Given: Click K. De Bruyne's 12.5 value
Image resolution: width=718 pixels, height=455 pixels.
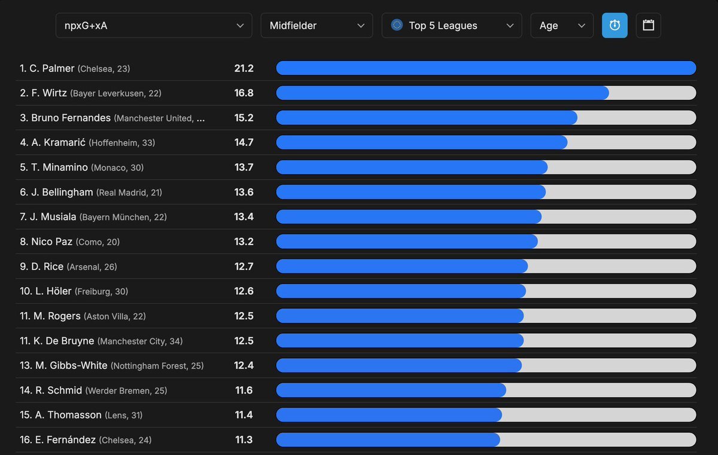Looking at the screenshot, I should (x=244, y=341).
